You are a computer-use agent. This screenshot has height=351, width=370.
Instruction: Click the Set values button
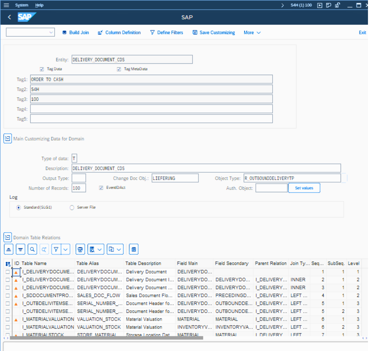pos(304,188)
